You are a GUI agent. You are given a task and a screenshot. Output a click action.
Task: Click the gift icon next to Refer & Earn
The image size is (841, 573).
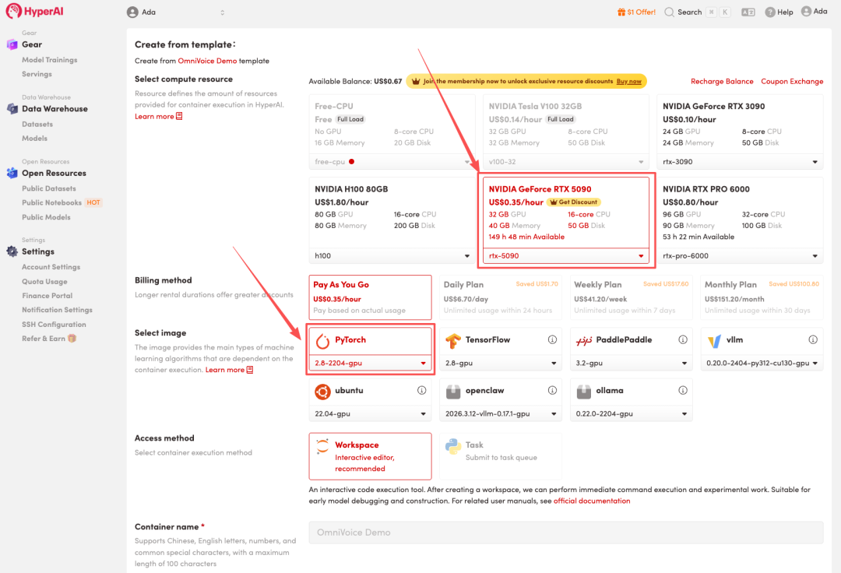[72, 338]
